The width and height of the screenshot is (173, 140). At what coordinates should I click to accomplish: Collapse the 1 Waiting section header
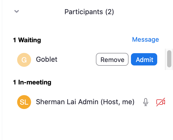tap(27, 40)
